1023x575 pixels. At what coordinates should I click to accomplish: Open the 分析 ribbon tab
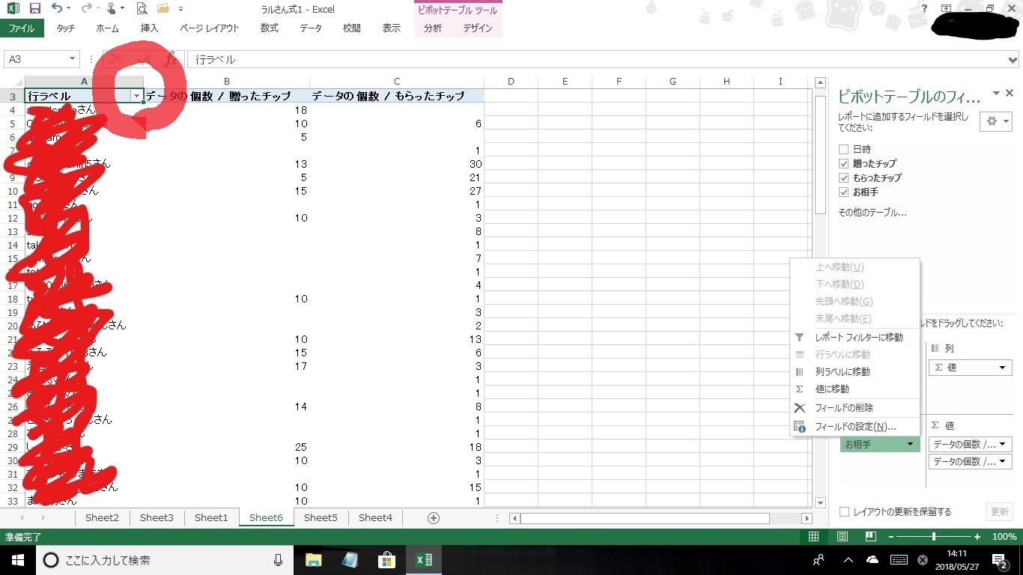point(432,28)
